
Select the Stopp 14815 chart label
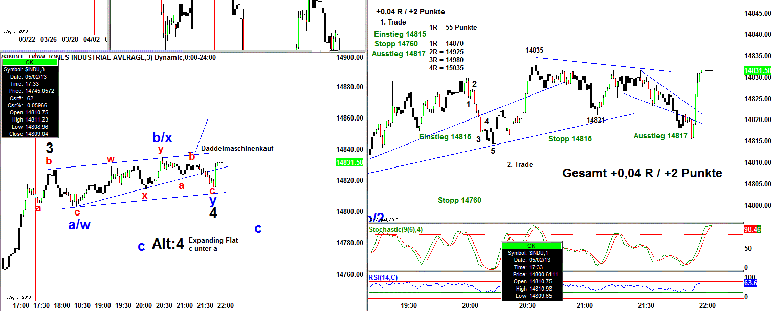570,139
